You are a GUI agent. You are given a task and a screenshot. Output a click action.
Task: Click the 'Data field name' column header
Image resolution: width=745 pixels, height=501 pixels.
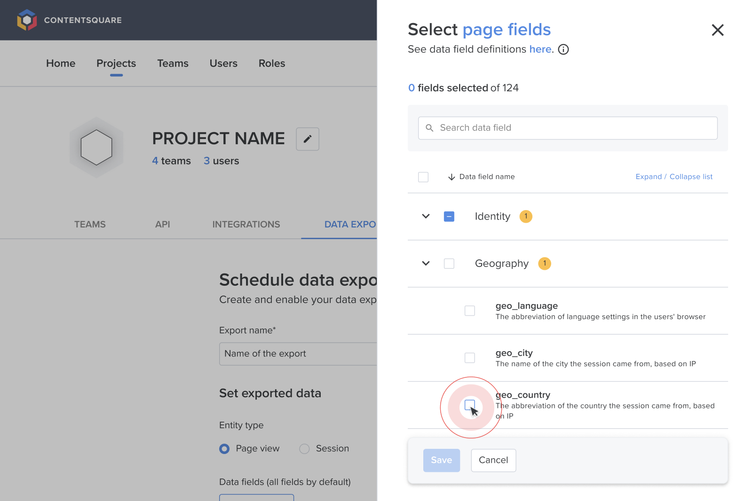point(487,177)
